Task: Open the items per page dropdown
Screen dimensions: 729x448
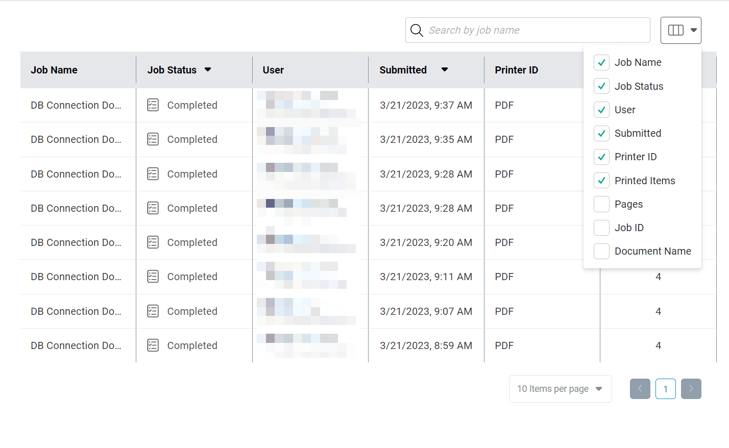Action: pyautogui.click(x=560, y=388)
